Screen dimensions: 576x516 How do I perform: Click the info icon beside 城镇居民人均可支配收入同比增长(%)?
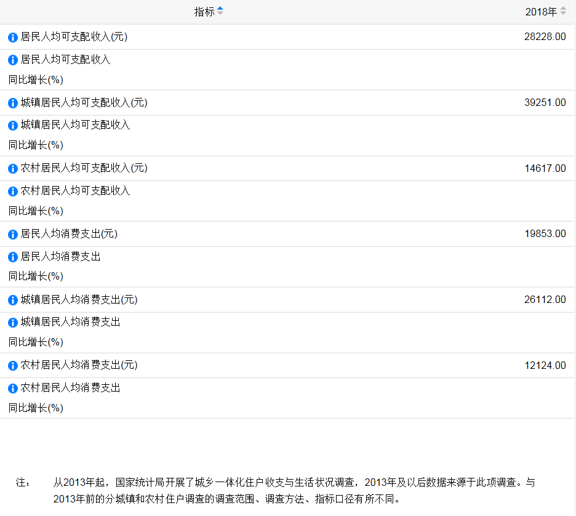[12, 126]
